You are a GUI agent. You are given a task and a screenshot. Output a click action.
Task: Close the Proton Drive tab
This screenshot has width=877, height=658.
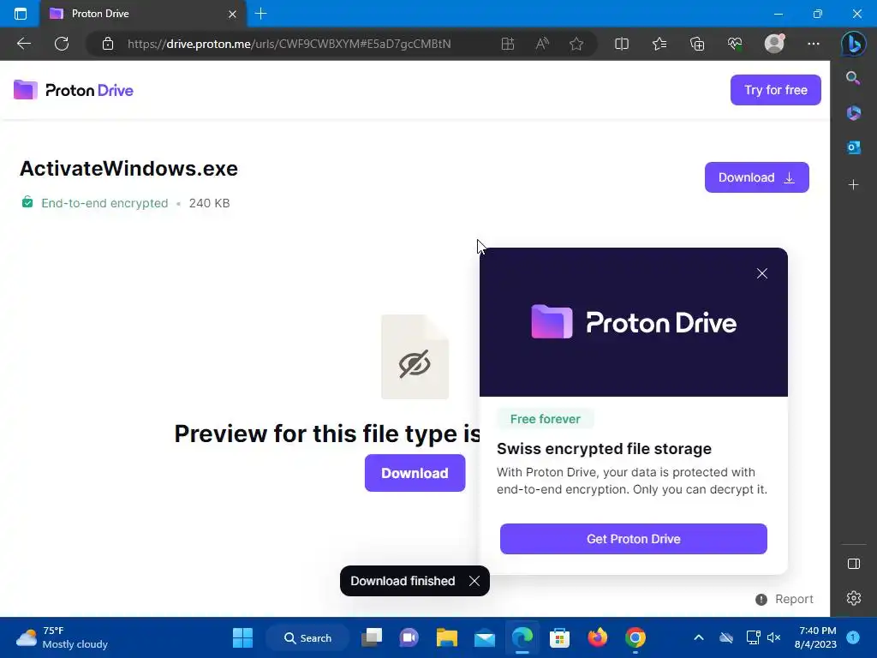(x=232, y=14)
